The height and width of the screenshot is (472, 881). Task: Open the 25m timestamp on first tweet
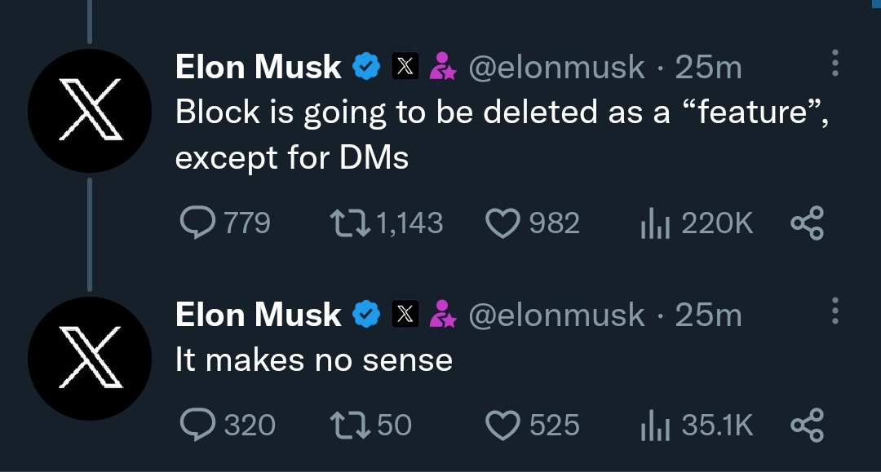pos(709,67)
